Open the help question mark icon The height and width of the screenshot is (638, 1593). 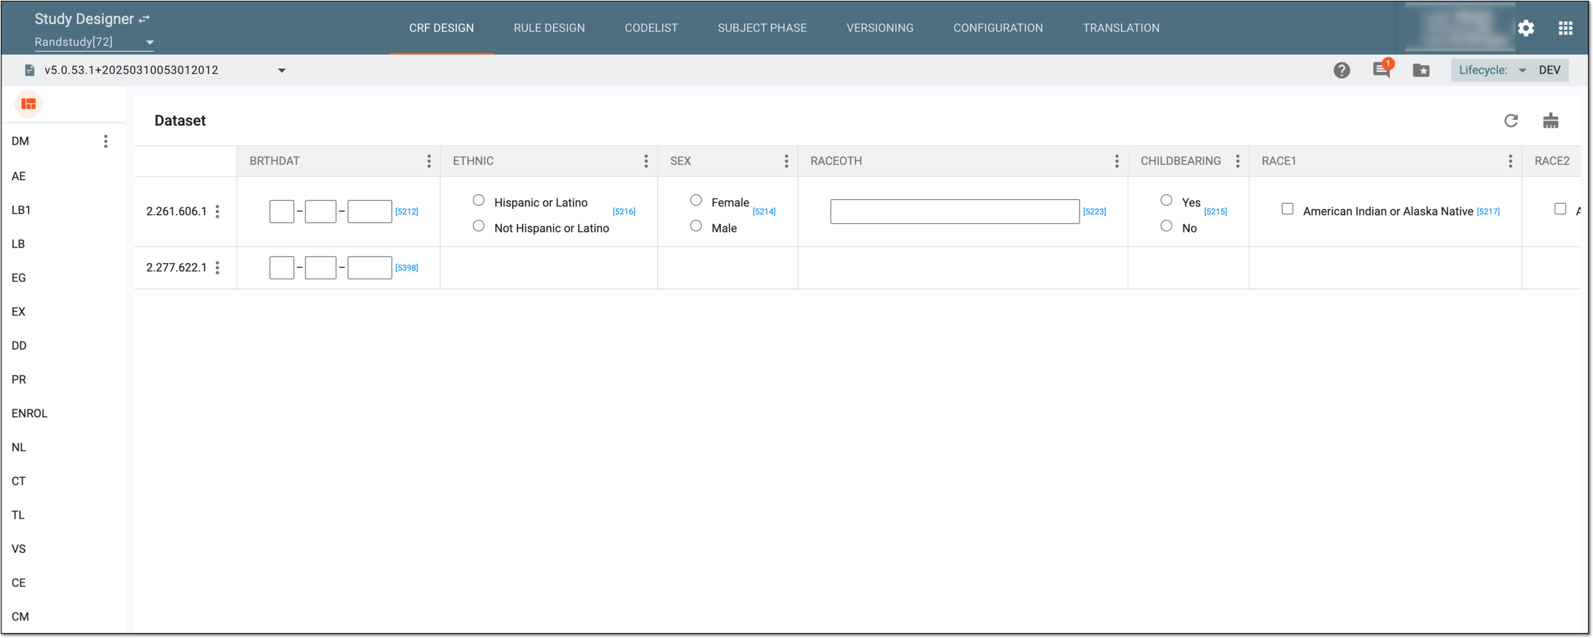[x=1342, y=70]
